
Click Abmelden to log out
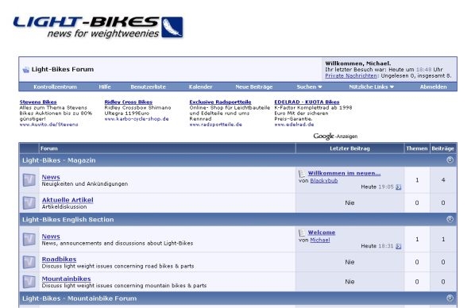tap(433, 87)
